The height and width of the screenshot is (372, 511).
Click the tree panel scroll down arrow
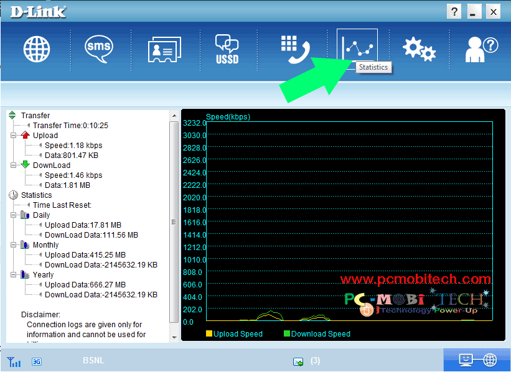tap(174, 337)
